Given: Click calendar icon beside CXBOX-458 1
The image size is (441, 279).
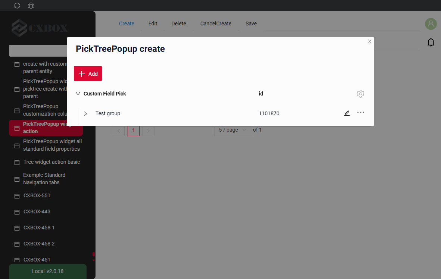Looking at the screenshot, I should pos(17,228).
